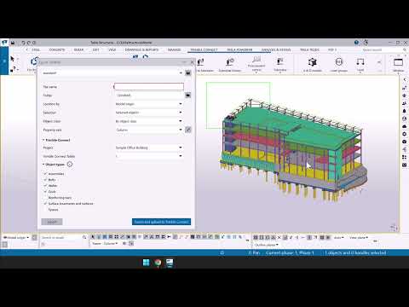Open the Outline planes dropdown
The height and width of the screenshot is (307, 409).
(266, 245)
